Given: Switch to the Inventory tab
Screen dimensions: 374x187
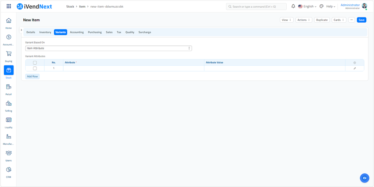Looking at the screenshot, I should [45, 32].
